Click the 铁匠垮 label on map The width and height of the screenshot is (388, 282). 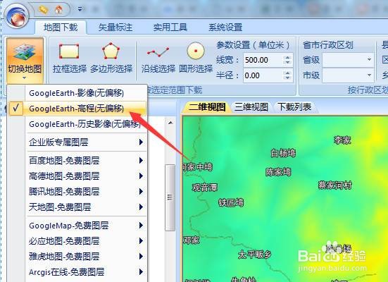click(x=231, y=203)
